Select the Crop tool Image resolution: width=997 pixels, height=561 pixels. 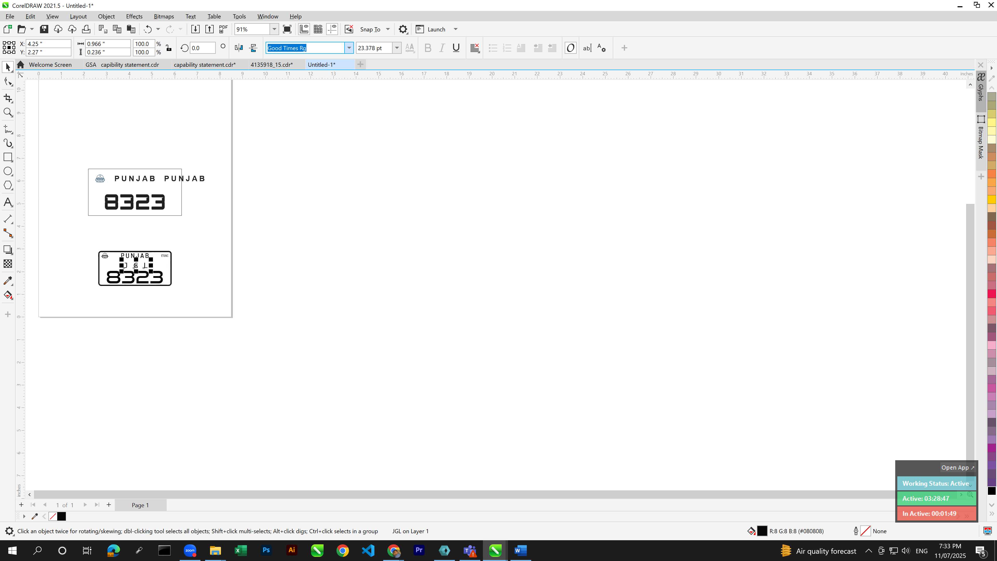pyautogui.click(x=8, y=98)
